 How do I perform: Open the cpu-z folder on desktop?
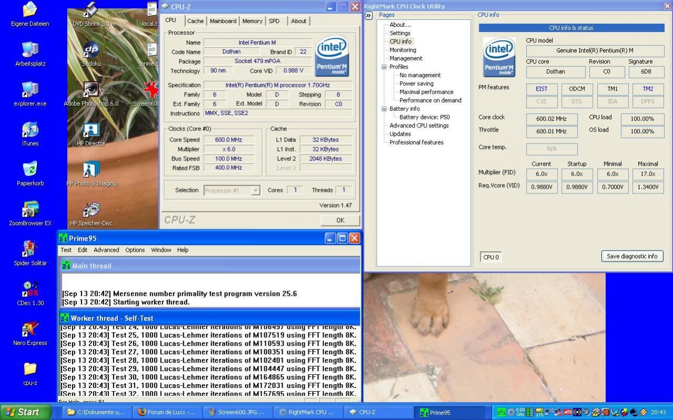30,373
